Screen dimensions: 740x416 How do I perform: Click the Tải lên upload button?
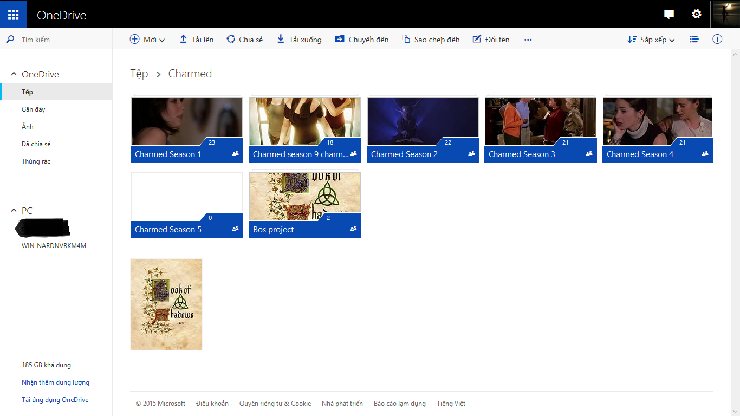pyautogui.click(x=196, y=40)
